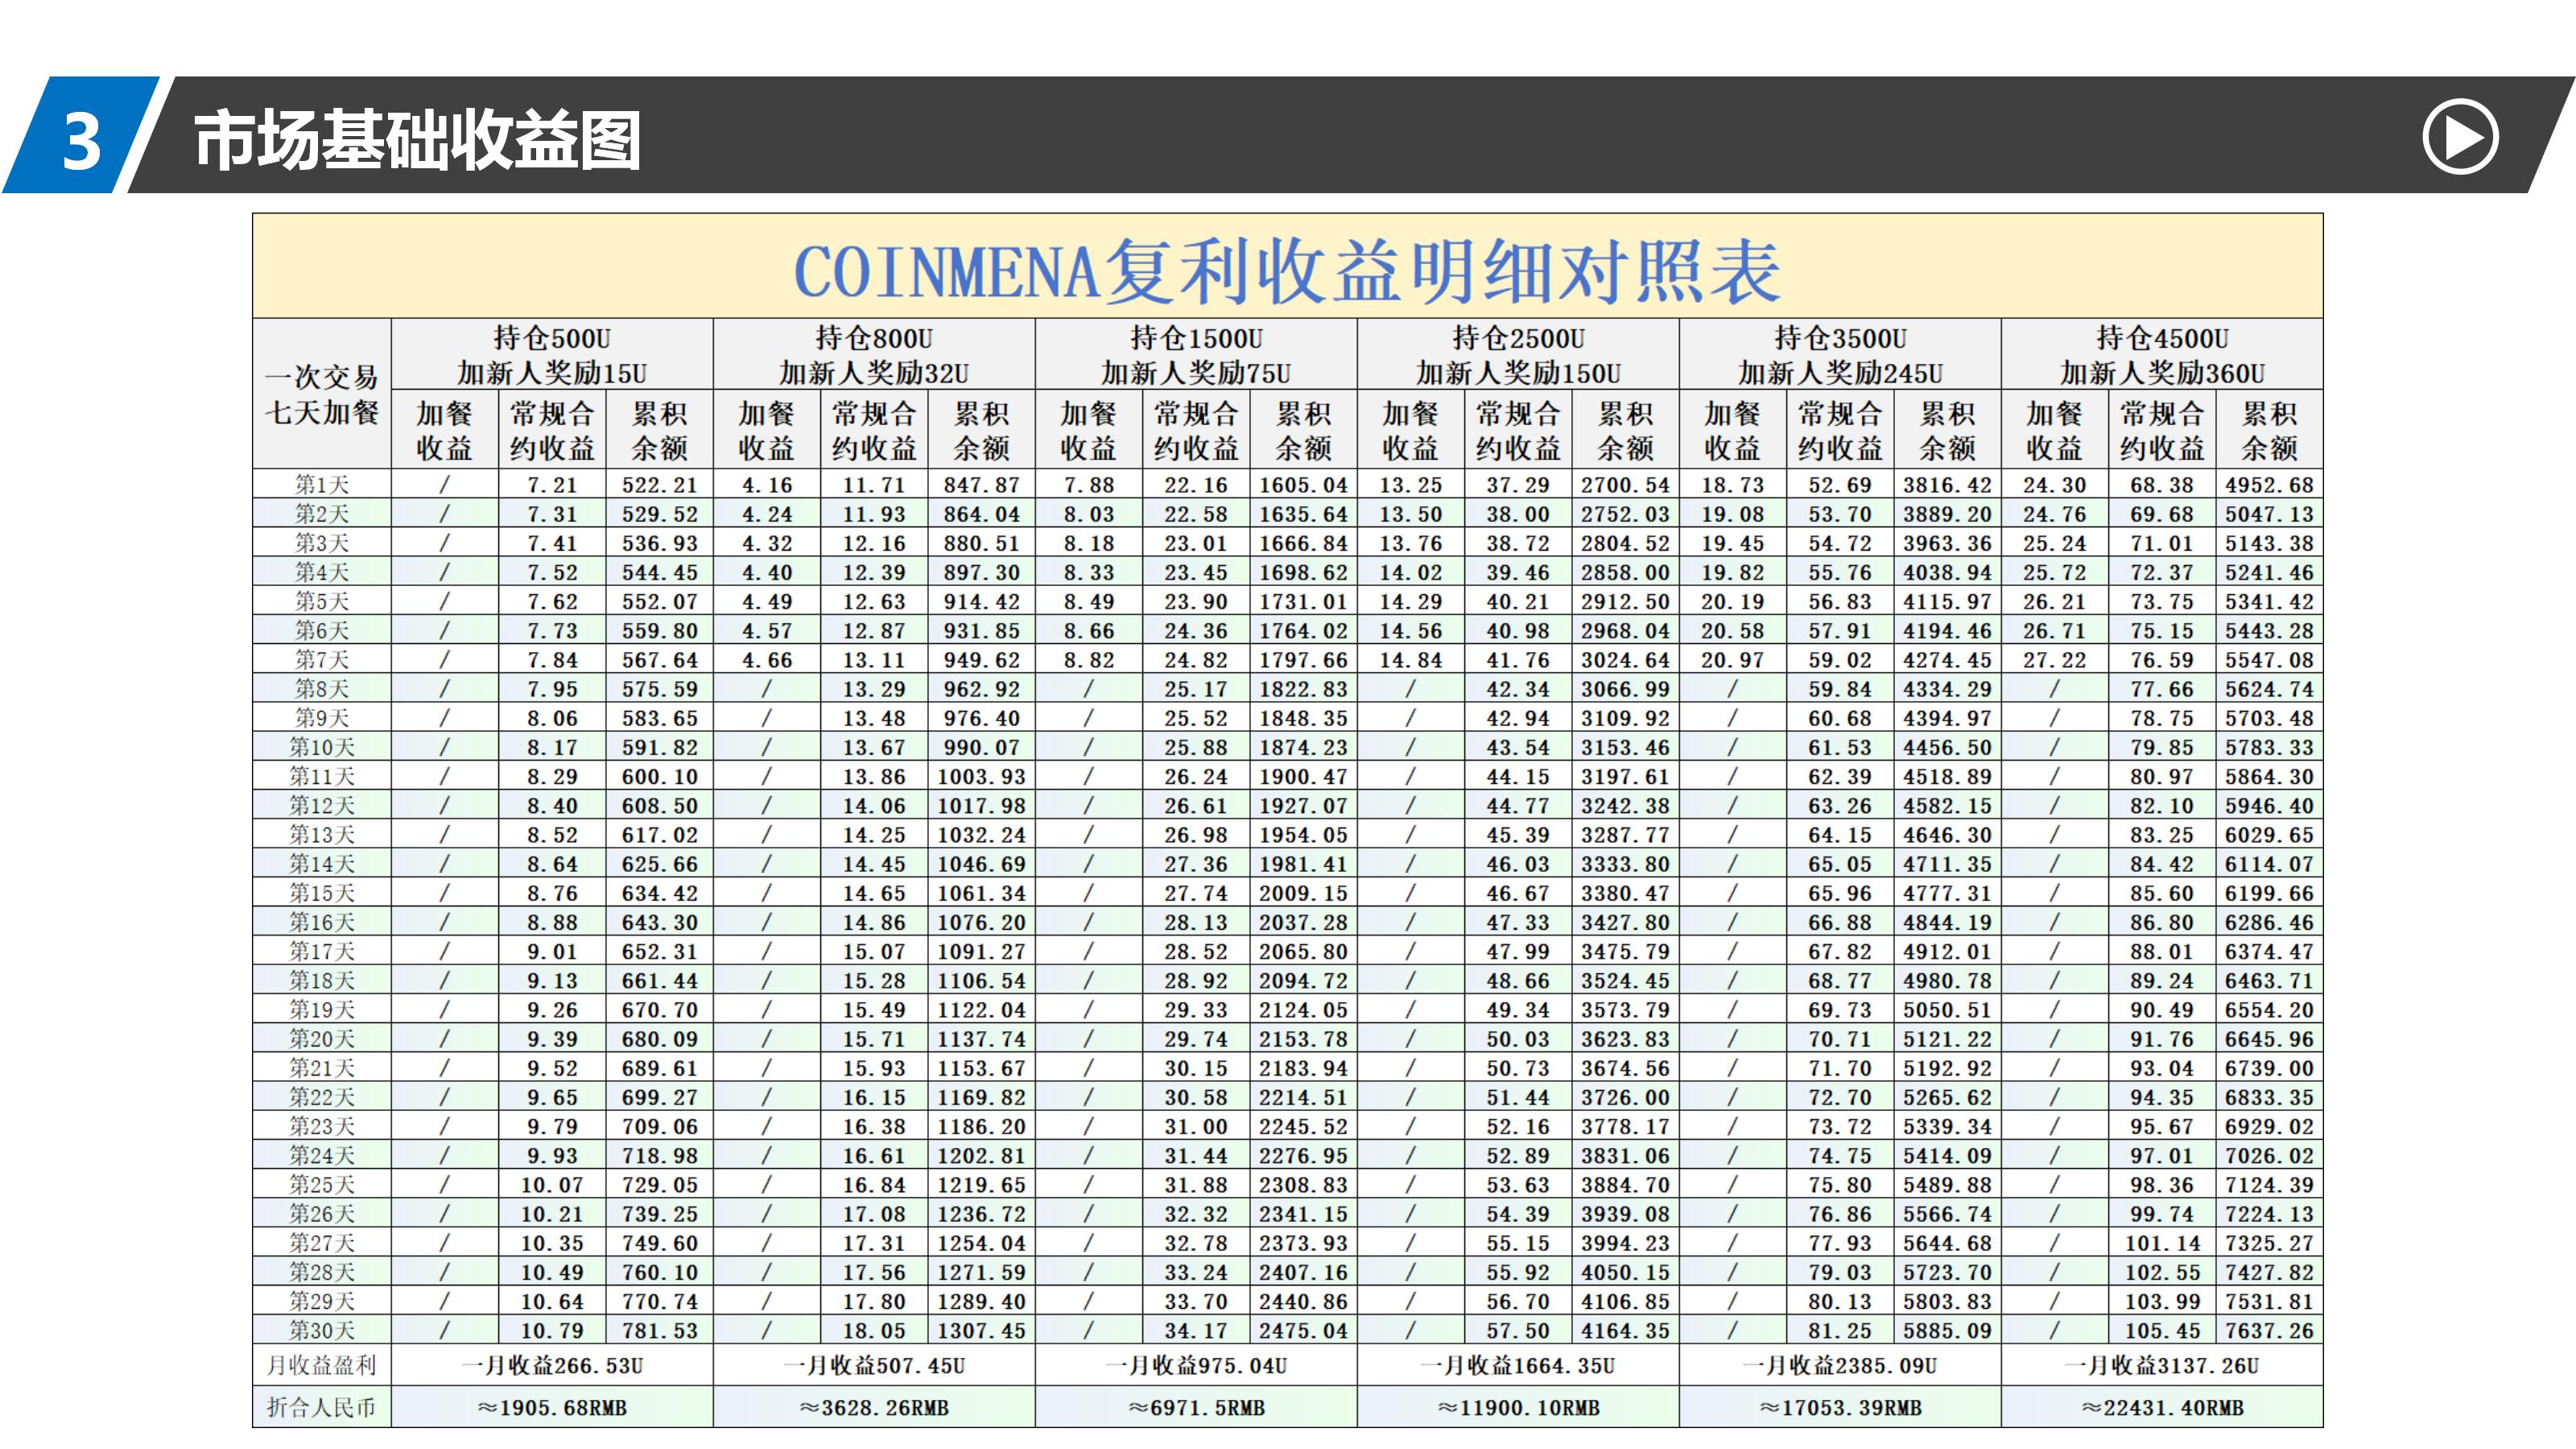Click the 月收益盈利 row label
The width and height of the screenshot is (2576, 1449).
click(x=322, y=1366)
